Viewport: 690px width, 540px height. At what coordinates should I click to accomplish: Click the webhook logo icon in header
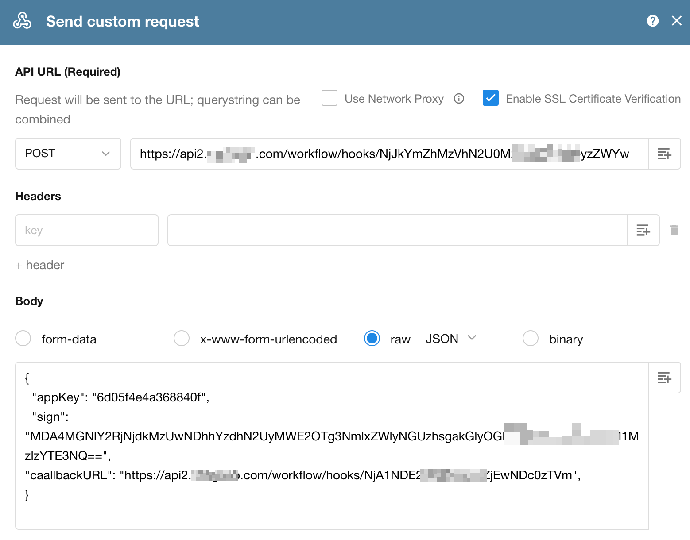pos(22,21)
